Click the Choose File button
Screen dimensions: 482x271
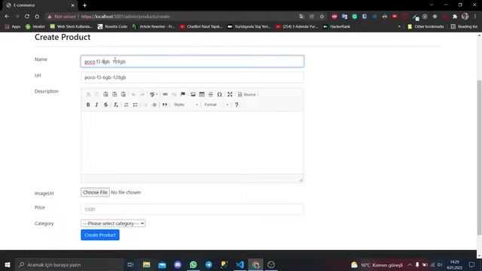click(x=96, y=193)
